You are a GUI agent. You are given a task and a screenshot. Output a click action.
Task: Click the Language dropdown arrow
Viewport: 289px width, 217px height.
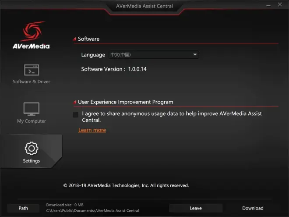(x=195, y=55)
